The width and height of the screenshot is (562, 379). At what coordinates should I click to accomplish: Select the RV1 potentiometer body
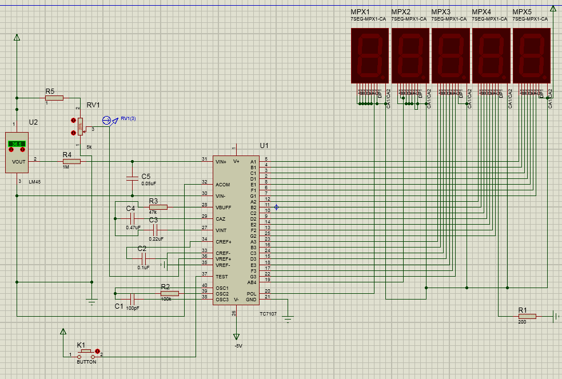[80, 126]
